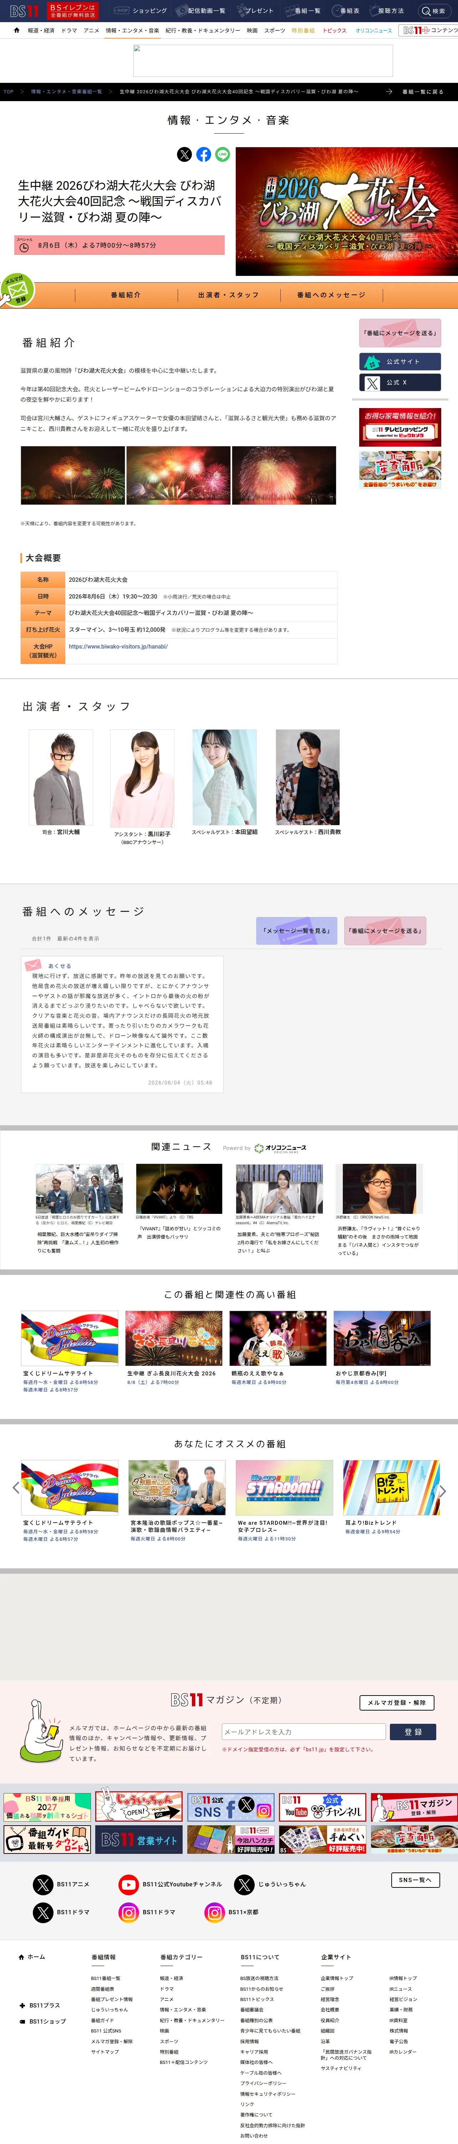Open the じゅういっちゃん X account
The image size is (458, 2144).
click(244, 1884)
